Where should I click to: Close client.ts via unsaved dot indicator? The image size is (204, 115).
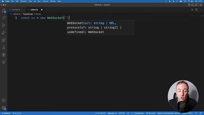pos(42,10)
